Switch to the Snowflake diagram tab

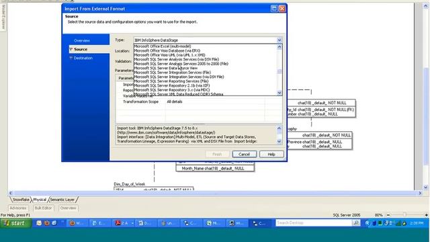click(21, 200)
